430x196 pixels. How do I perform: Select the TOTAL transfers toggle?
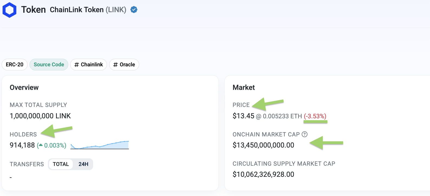(61, 164)
